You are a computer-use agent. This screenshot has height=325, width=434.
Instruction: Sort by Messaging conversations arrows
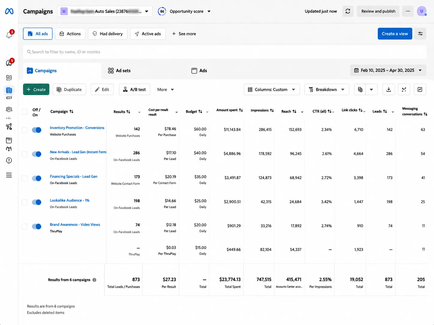tap(425, 114)
